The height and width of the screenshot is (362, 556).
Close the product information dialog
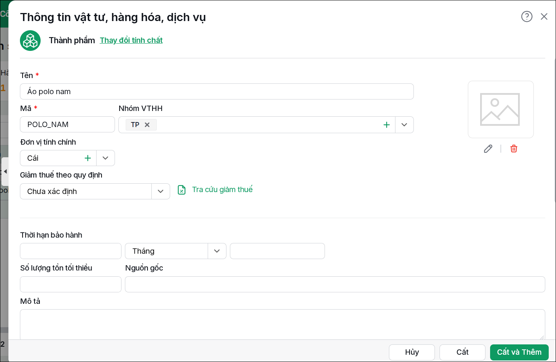click(544, 16)
